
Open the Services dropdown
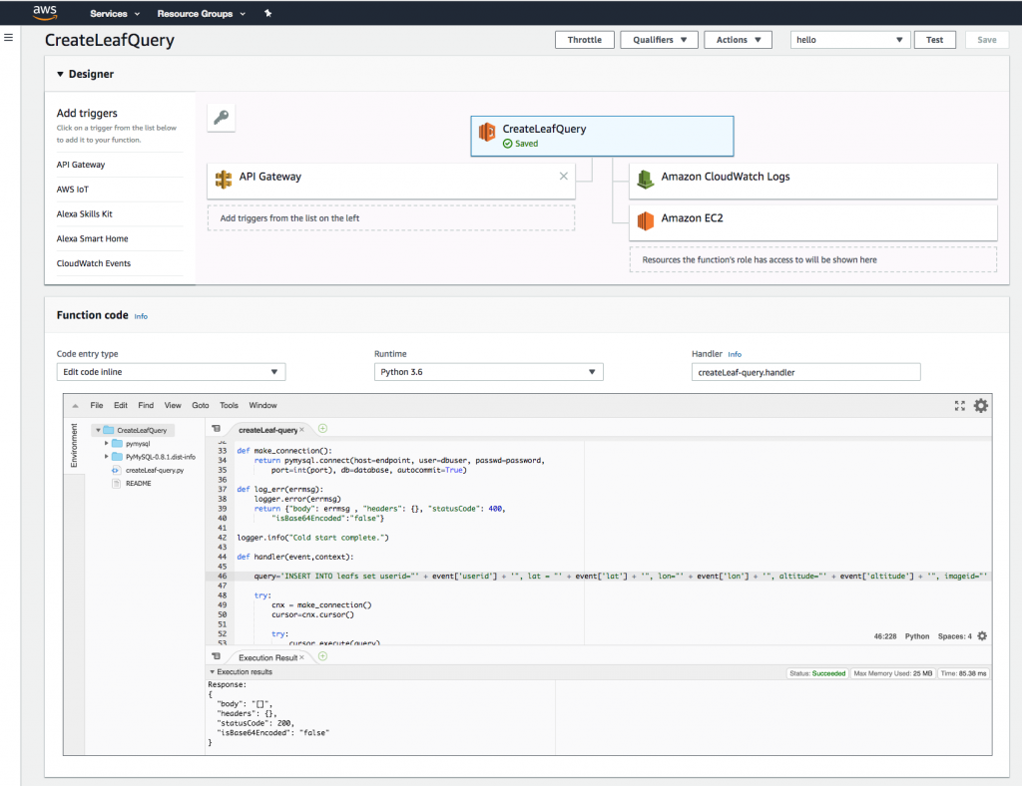coord(115,13)
